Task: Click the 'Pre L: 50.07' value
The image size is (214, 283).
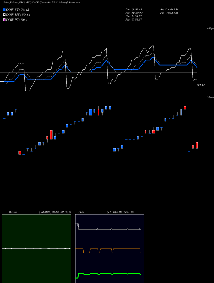Action: coord(134,16)
